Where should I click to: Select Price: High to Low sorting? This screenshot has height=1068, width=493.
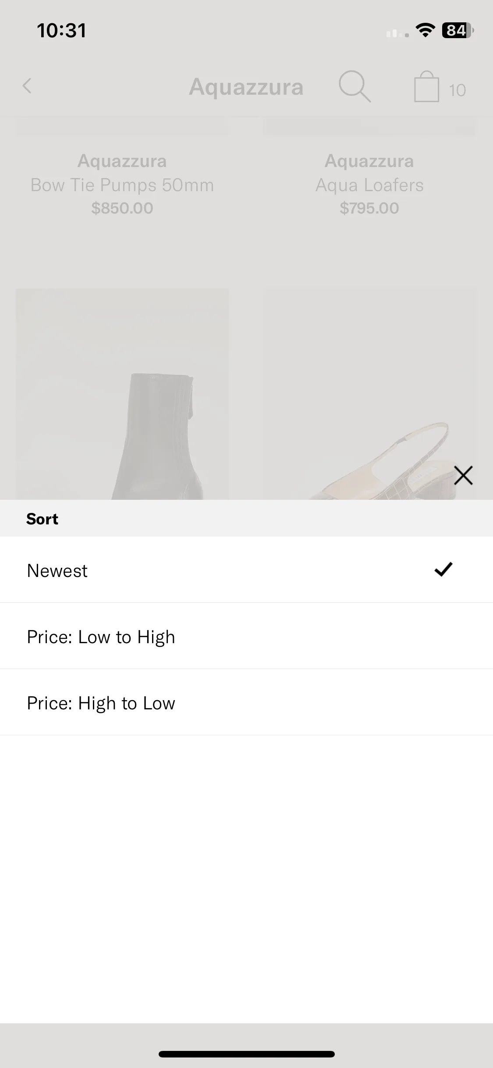tap(246, 702)
